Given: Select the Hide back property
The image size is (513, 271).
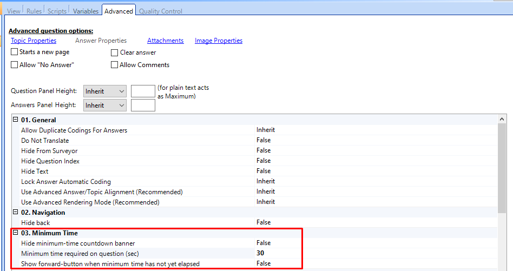Looking at the screenshot, I should tap(259, 223).
